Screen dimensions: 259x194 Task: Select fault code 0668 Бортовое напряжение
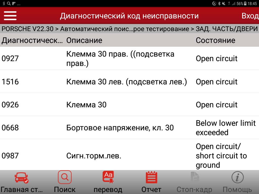coord(126,128)
